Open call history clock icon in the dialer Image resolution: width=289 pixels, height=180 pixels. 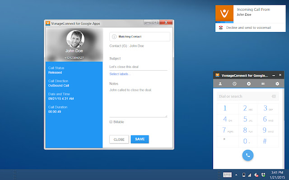pyautogui.click(x=234, y=84)
